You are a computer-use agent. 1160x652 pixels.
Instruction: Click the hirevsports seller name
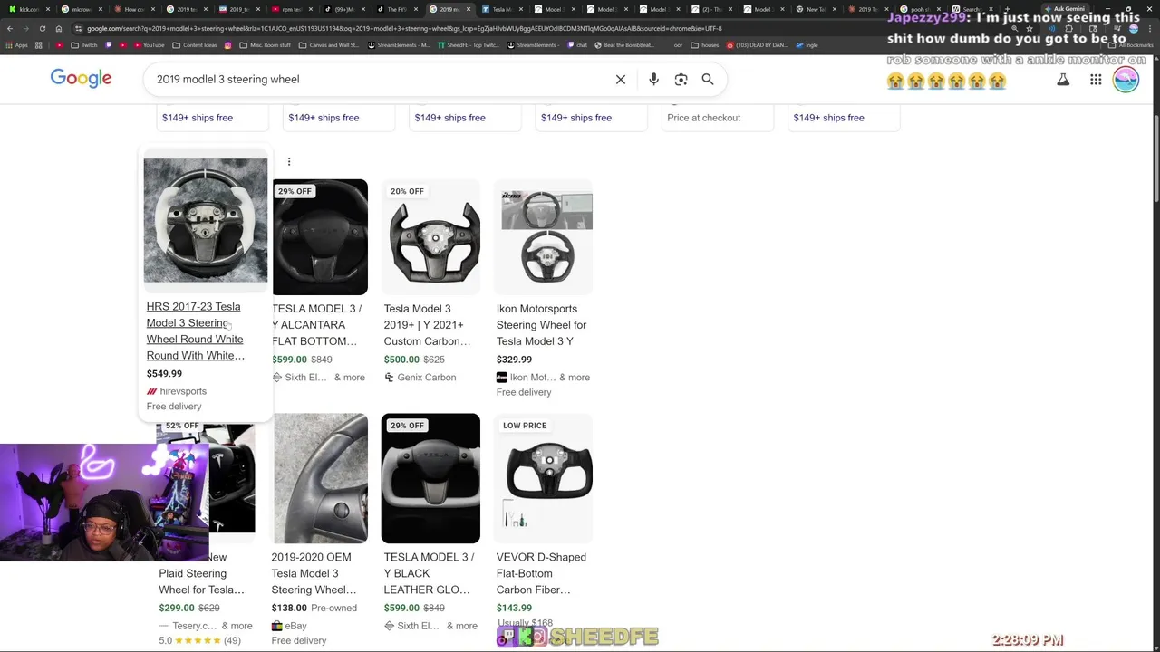point(183,391)
